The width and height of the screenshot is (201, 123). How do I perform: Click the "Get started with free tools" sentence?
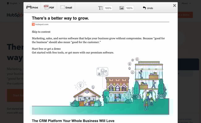(x=73, y=53)
